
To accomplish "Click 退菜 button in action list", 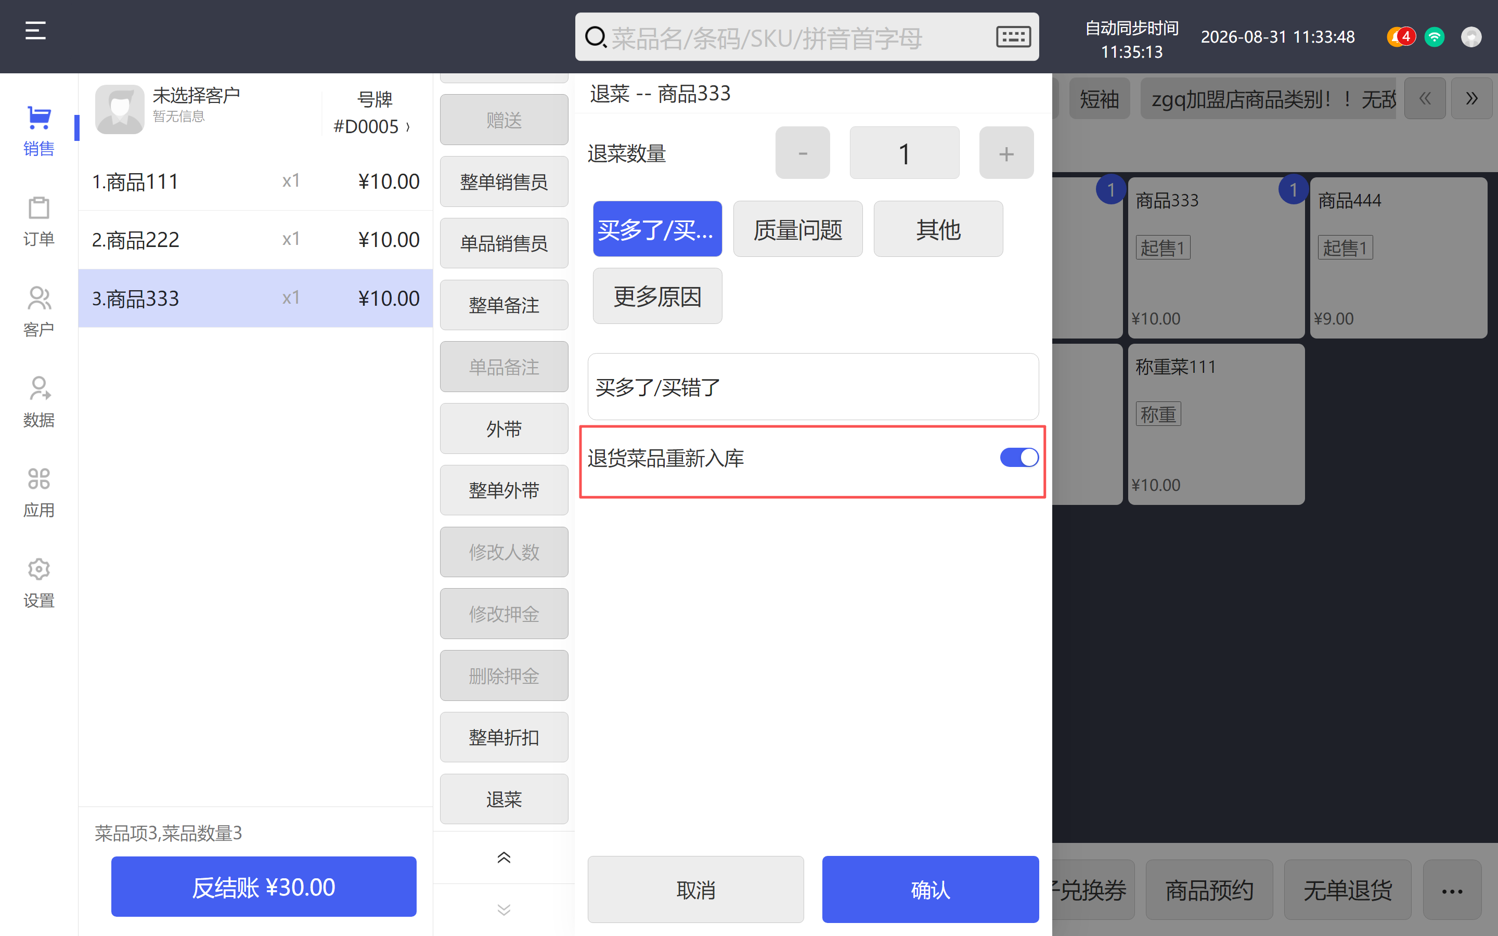I will [504, 799].
